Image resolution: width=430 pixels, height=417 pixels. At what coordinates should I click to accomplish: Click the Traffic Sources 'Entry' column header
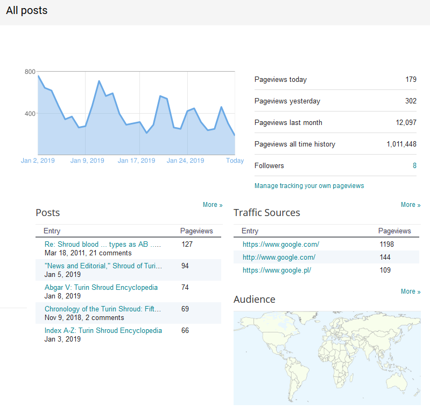click(x=250, y=231)
